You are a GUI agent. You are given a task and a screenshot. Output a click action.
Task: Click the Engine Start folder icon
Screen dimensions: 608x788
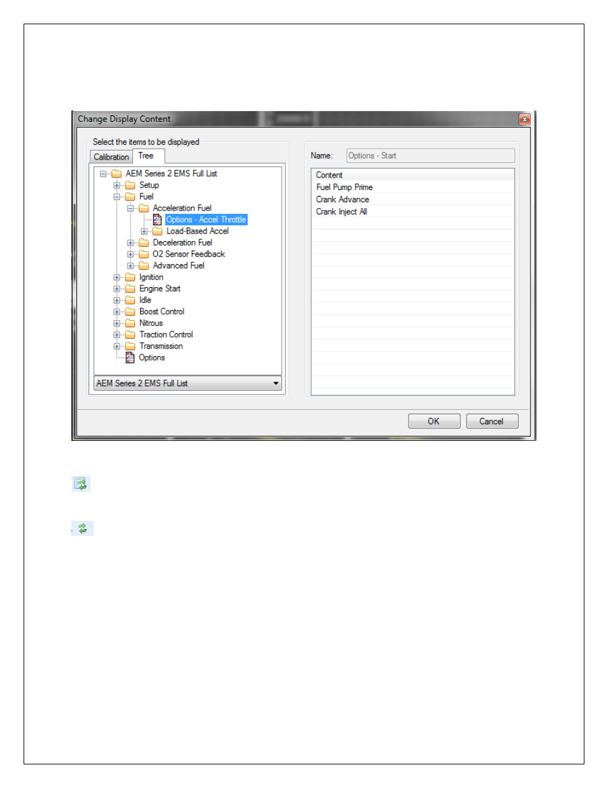coord(130,288)
